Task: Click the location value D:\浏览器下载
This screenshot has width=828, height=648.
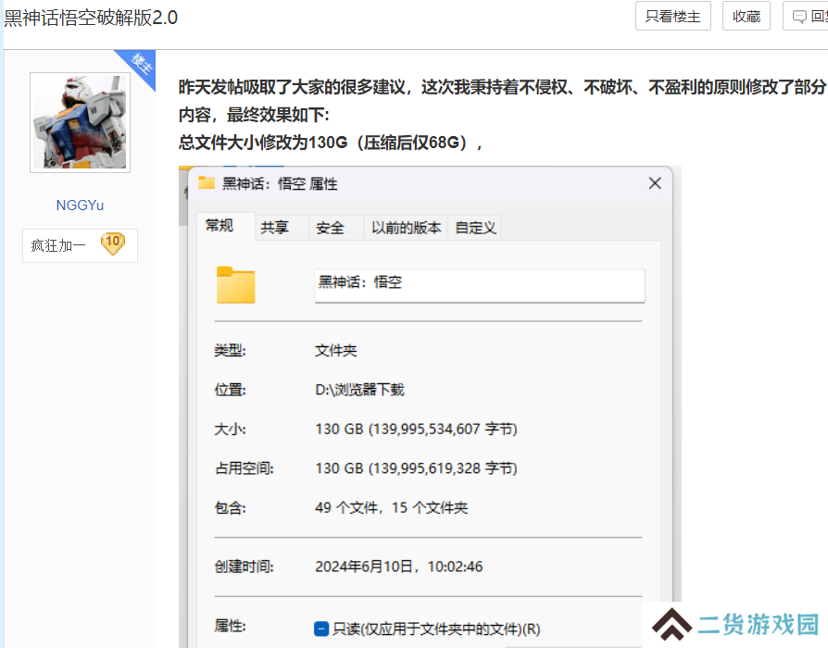Action: 359,390
